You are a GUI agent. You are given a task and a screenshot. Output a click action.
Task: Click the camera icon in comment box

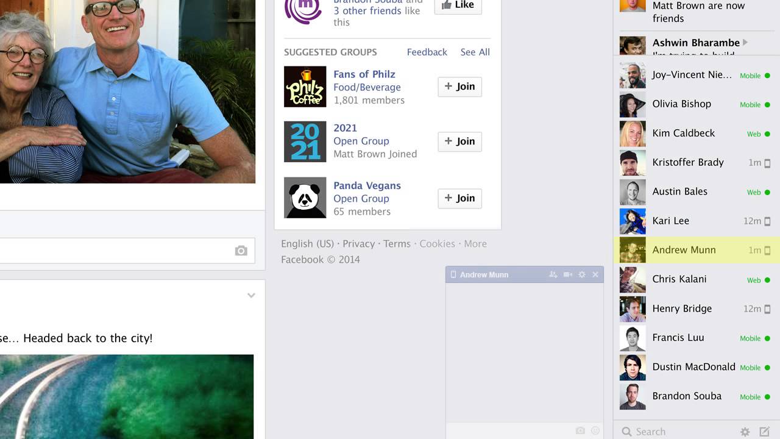(x=241, y=251)
